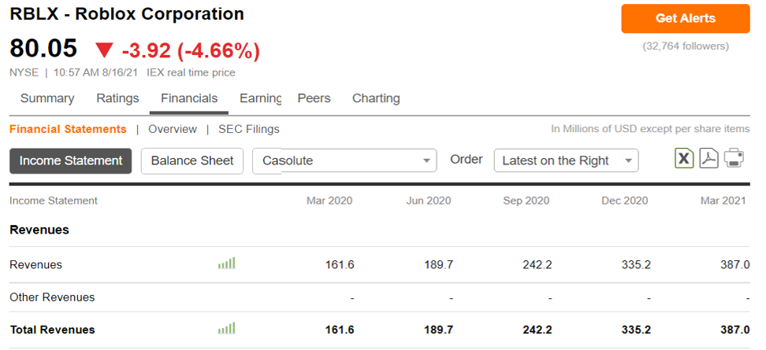Image resolution: width=766 pixels, height=350 pixels.
Task: Click the IEX real time price label
Action: tap(191, 72)
